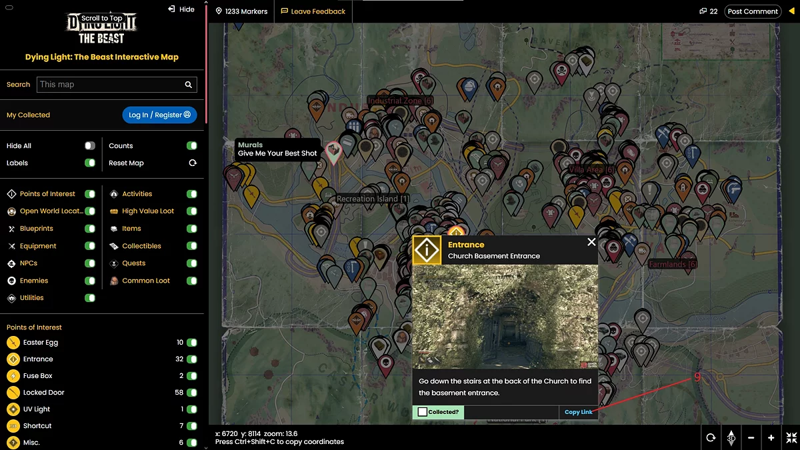Click the Blueprints category label
The width and height of the screenshot is (800, 450).
pos(37,229)
